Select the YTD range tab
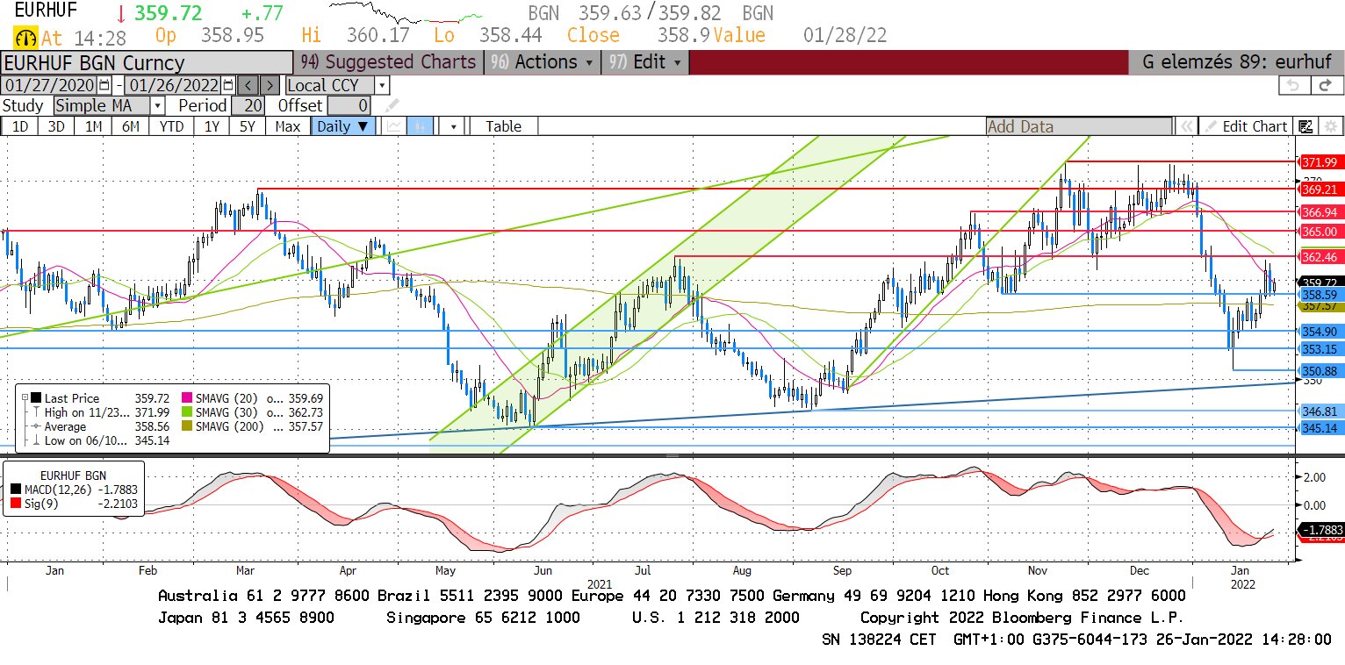The width and height of the screenshot is (1345, 665). pyautogui.click(x=171, y=126)
